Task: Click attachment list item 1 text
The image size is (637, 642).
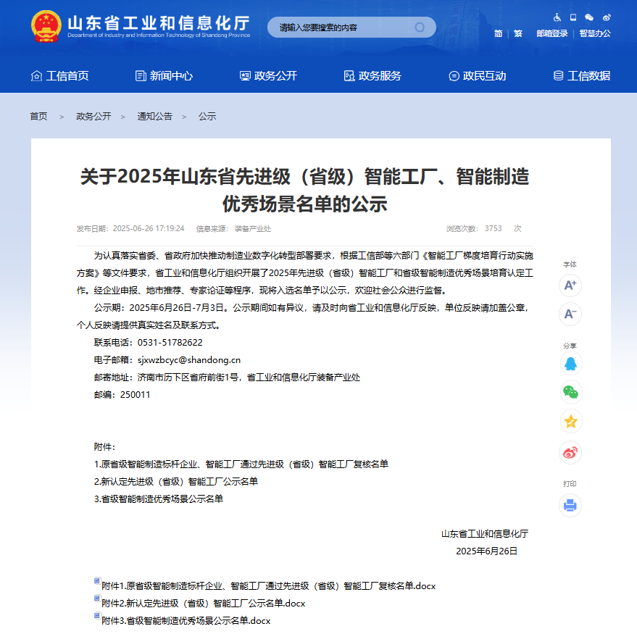Action: point(241,464)
